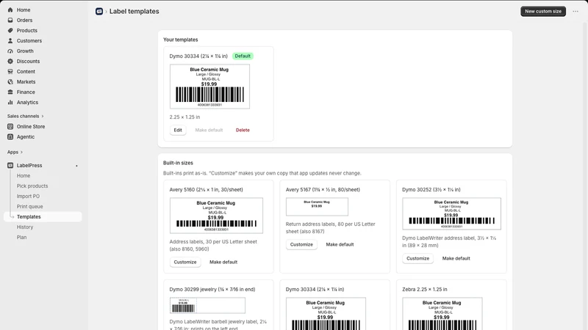The width and height of the screenshot is (588, 330).
Task: Open Import PO under LabelPress
Action: [x=28, y=196]
